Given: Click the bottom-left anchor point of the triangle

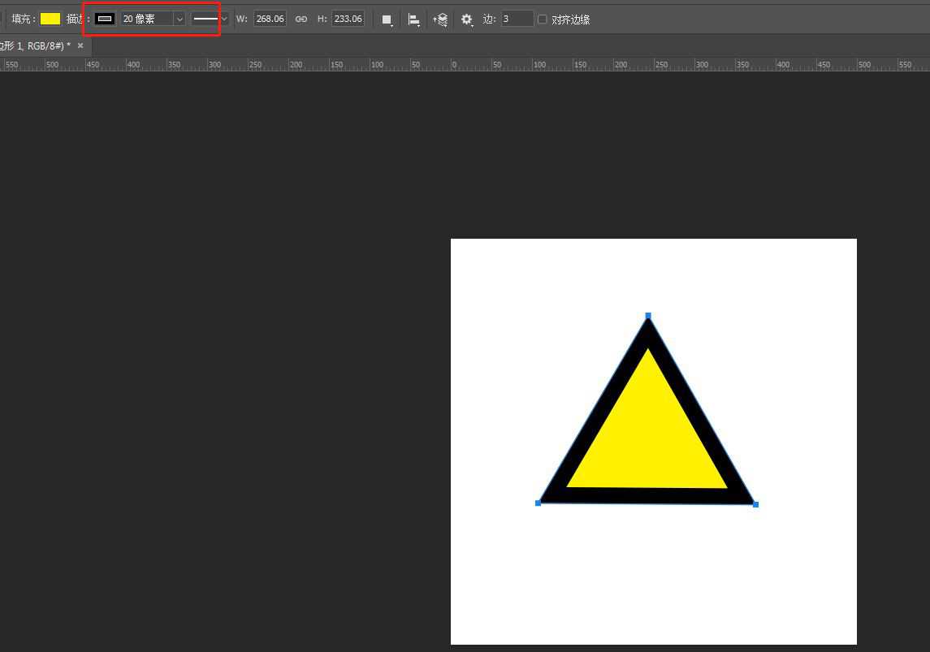Looking at the screenshot, I should point(539,503).
